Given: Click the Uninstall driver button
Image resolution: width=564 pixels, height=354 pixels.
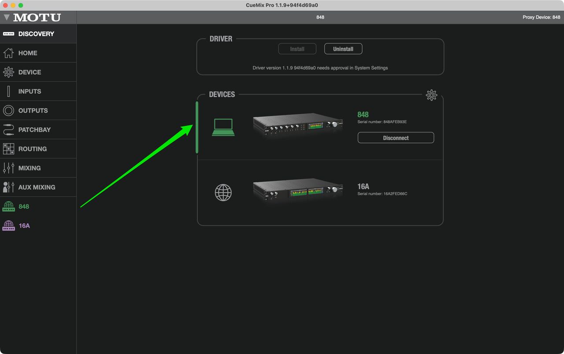Looking at the screenshot, I should pyautogui.click(x=343, y=49).
